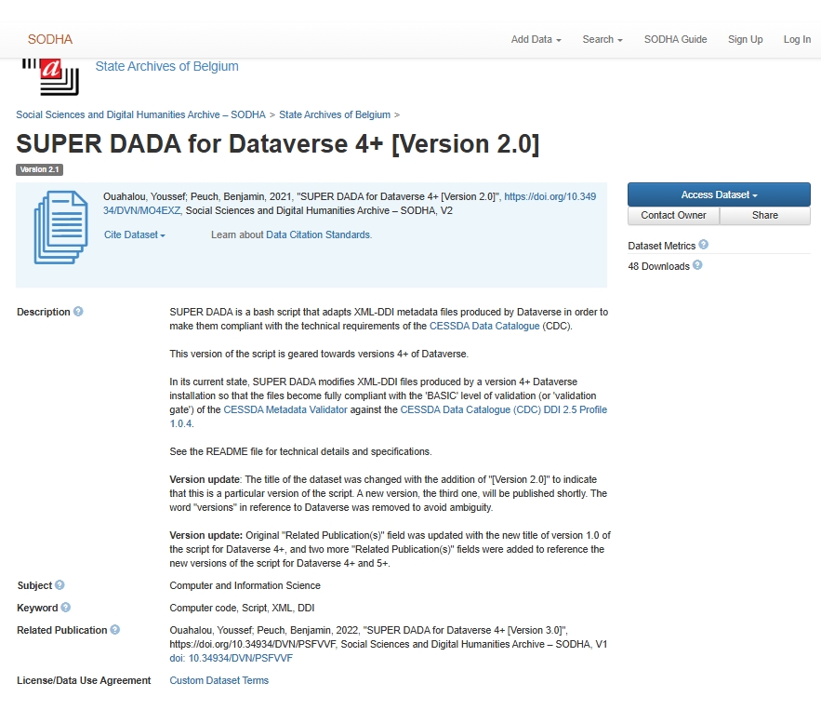Click the help icon next to Description
Screen dimensions: 821x710
coord(78,312)
